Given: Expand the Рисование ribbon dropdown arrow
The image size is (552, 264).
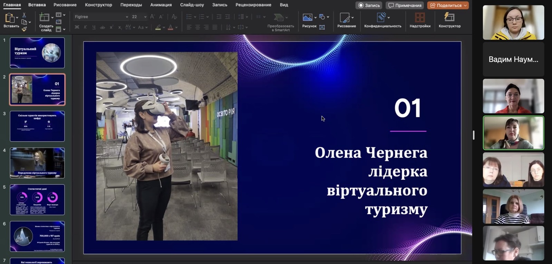Looking at the screenshot, I should 352,18.
